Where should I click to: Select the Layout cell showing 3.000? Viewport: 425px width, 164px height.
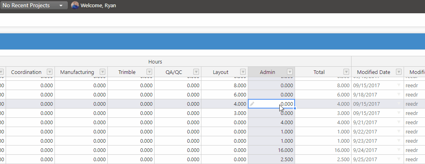[224, 113]
